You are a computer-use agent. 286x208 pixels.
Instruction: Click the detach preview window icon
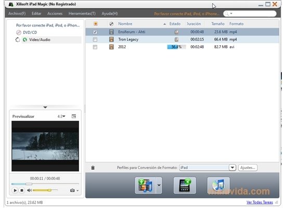(x=74, y=116)
